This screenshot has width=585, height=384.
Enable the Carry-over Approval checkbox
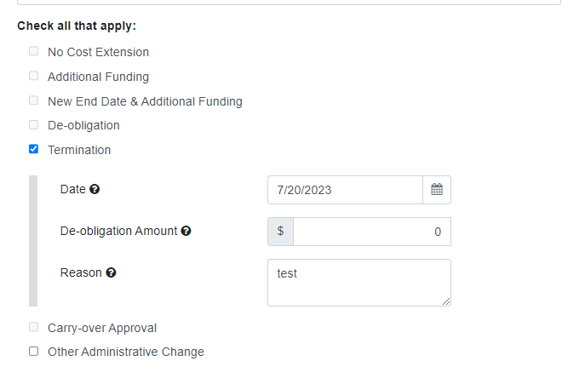(33, 327)
